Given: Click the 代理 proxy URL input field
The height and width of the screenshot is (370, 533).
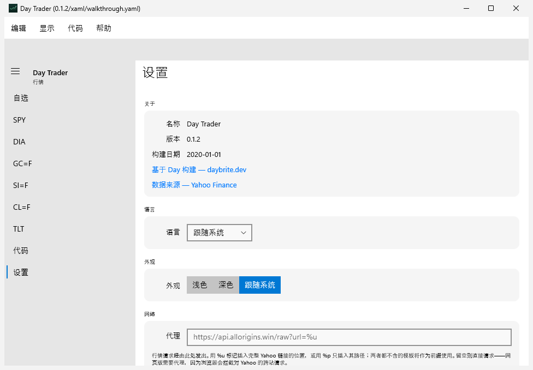Looking at the screenshot, I should pyautogui.click(x=349, y=337).
